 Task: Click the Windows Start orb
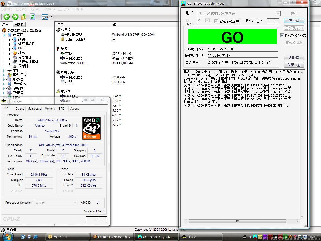point(8,237)
